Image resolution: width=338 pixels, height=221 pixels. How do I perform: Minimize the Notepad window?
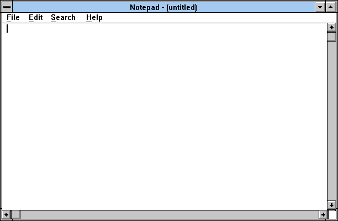point(320,7)
